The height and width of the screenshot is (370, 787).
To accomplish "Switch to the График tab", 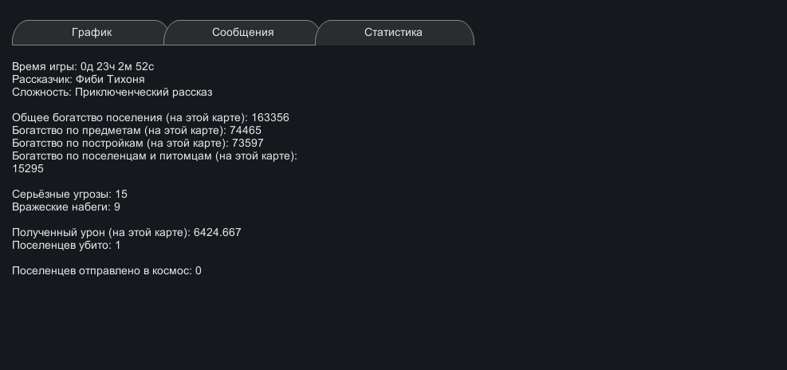I will pos(91,33).
